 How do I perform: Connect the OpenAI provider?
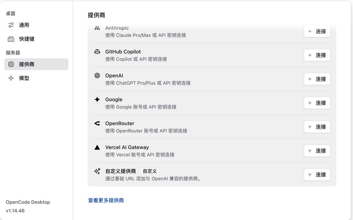pos(317,79)
